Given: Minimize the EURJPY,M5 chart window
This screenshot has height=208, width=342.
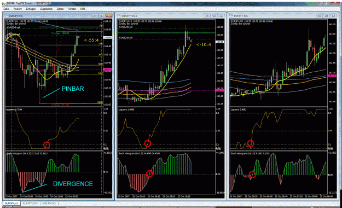Looking at the screenshot, I should (x=319, y=16).
